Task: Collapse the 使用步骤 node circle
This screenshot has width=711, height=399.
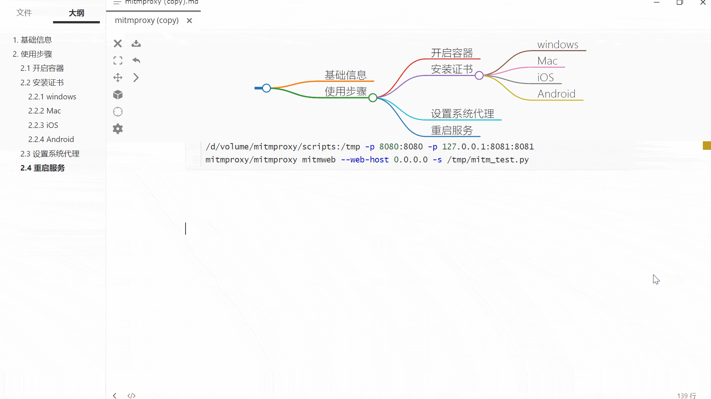Action: (x=373, y=98)
